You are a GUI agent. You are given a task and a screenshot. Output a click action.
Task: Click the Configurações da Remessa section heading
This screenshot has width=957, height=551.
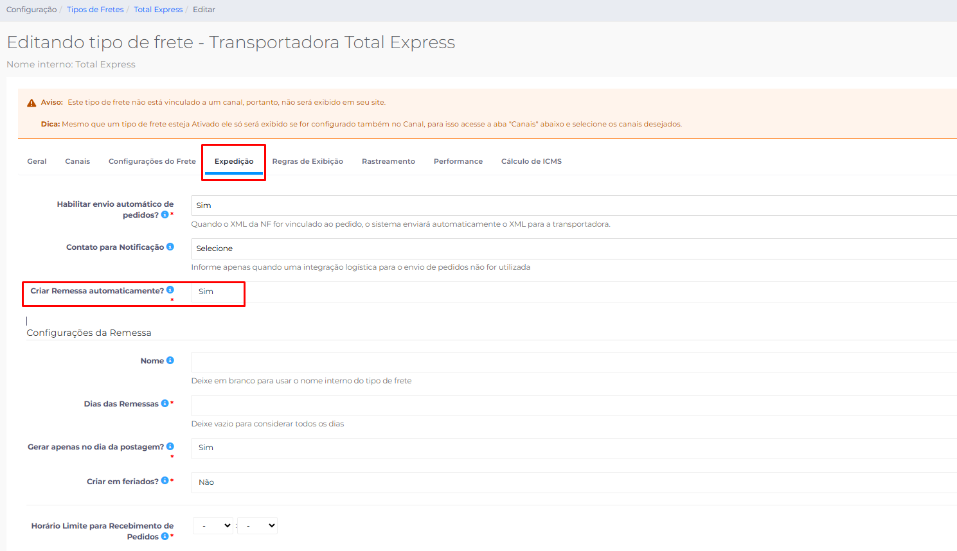89,333
